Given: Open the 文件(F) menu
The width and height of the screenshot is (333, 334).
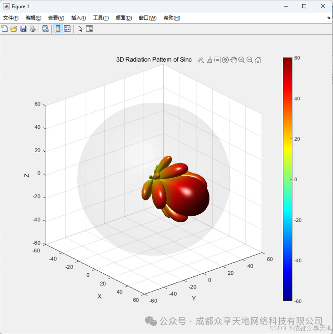Looking at the screenshot, I should 11,18.
